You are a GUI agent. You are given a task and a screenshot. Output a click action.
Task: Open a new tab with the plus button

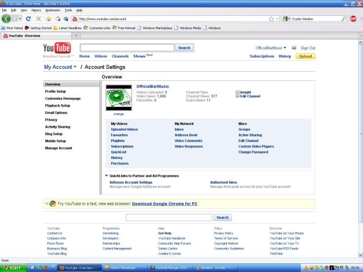click(76, 36)
